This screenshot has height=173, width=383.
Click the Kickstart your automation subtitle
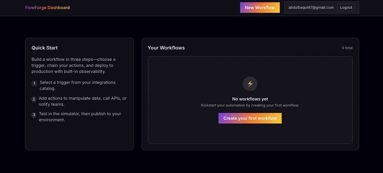tap(250, 105)
